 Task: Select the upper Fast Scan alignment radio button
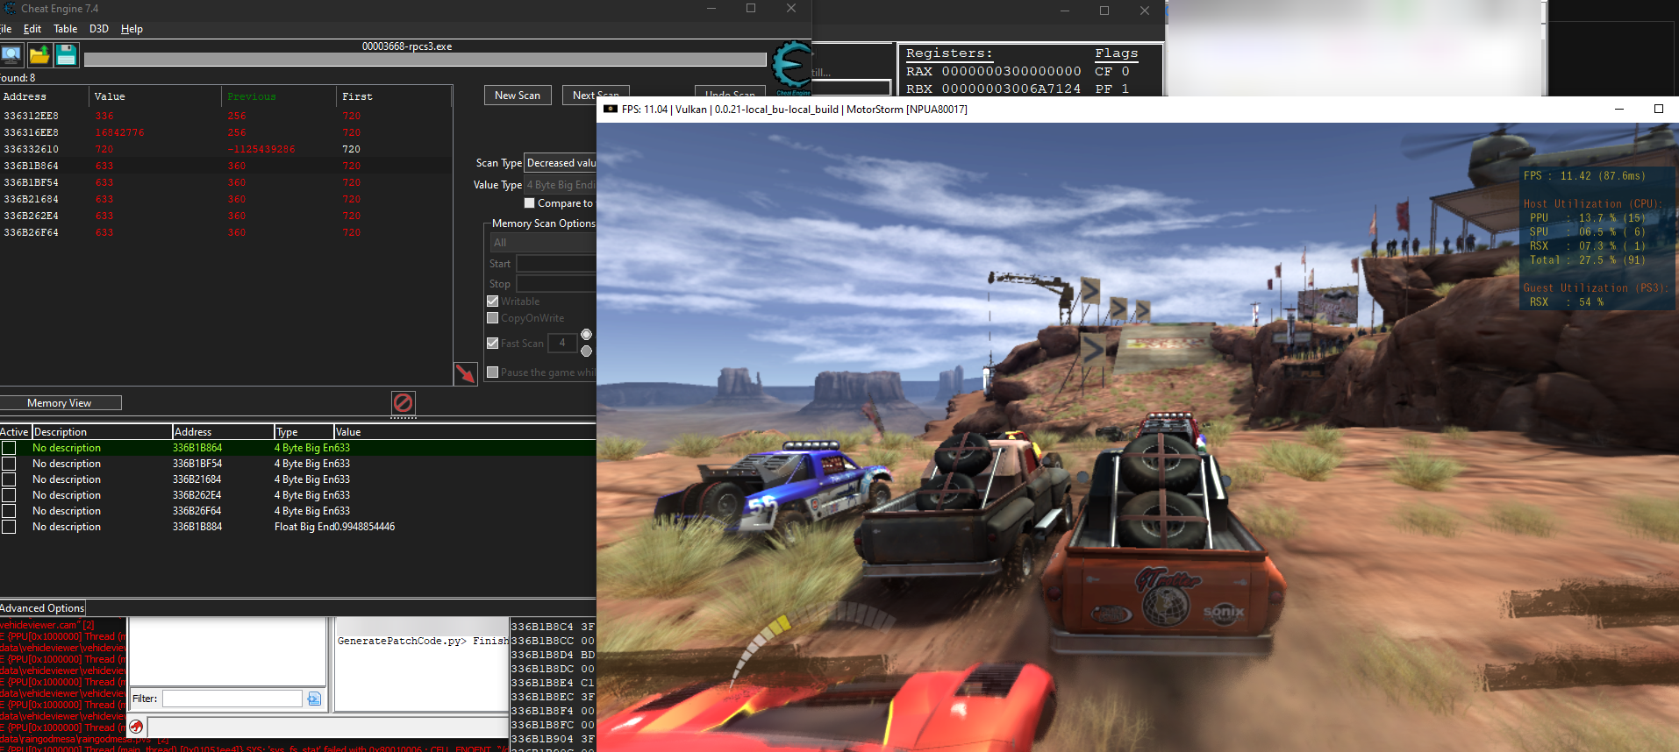click(586, 335)
